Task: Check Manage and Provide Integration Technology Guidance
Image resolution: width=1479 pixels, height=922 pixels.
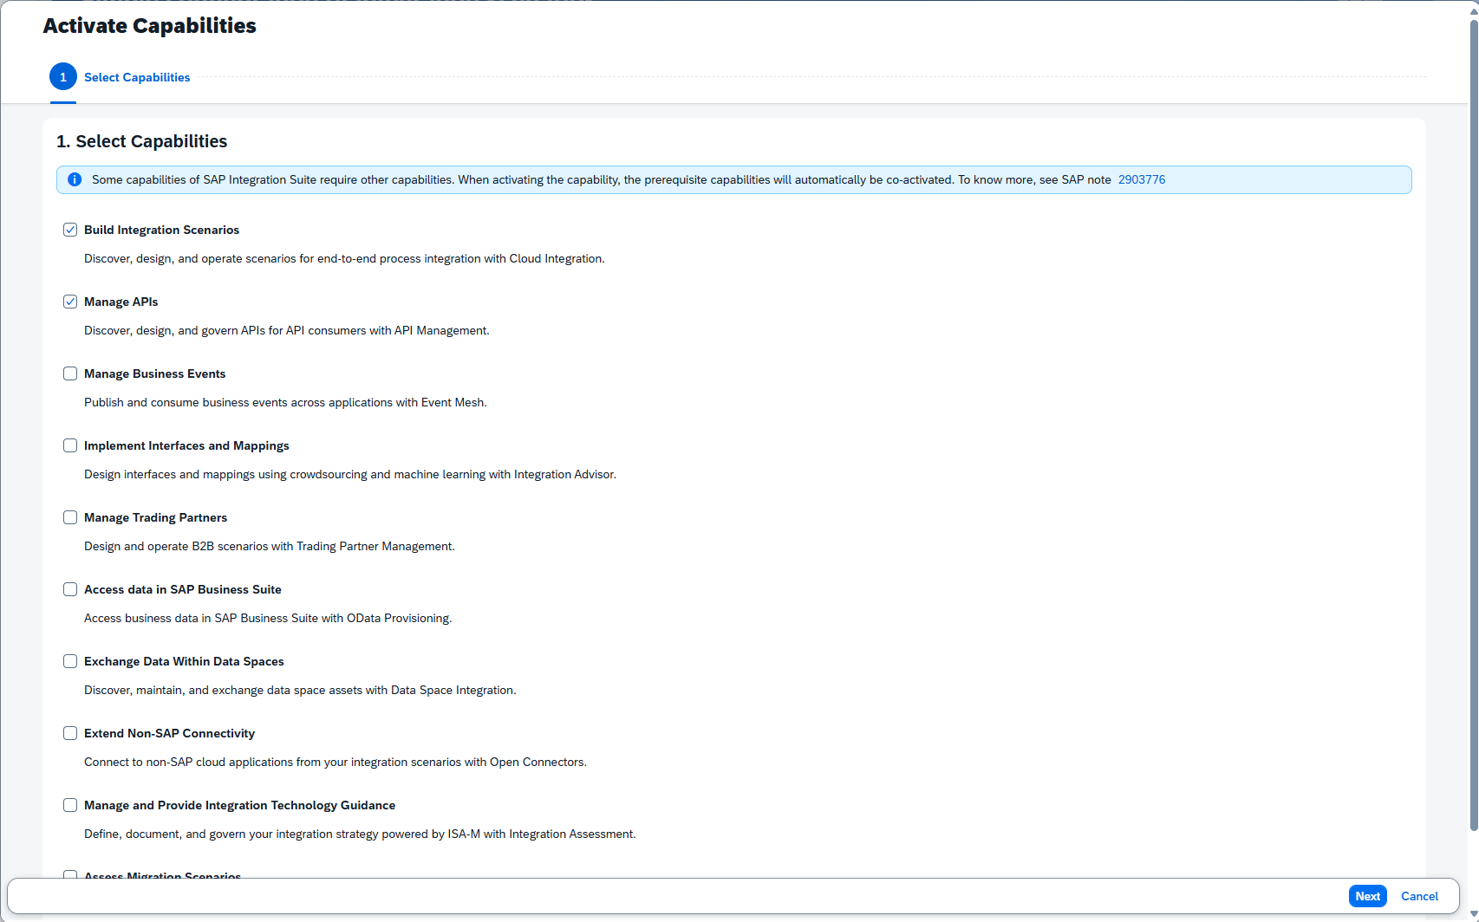Action: click(x=70, y=805)
